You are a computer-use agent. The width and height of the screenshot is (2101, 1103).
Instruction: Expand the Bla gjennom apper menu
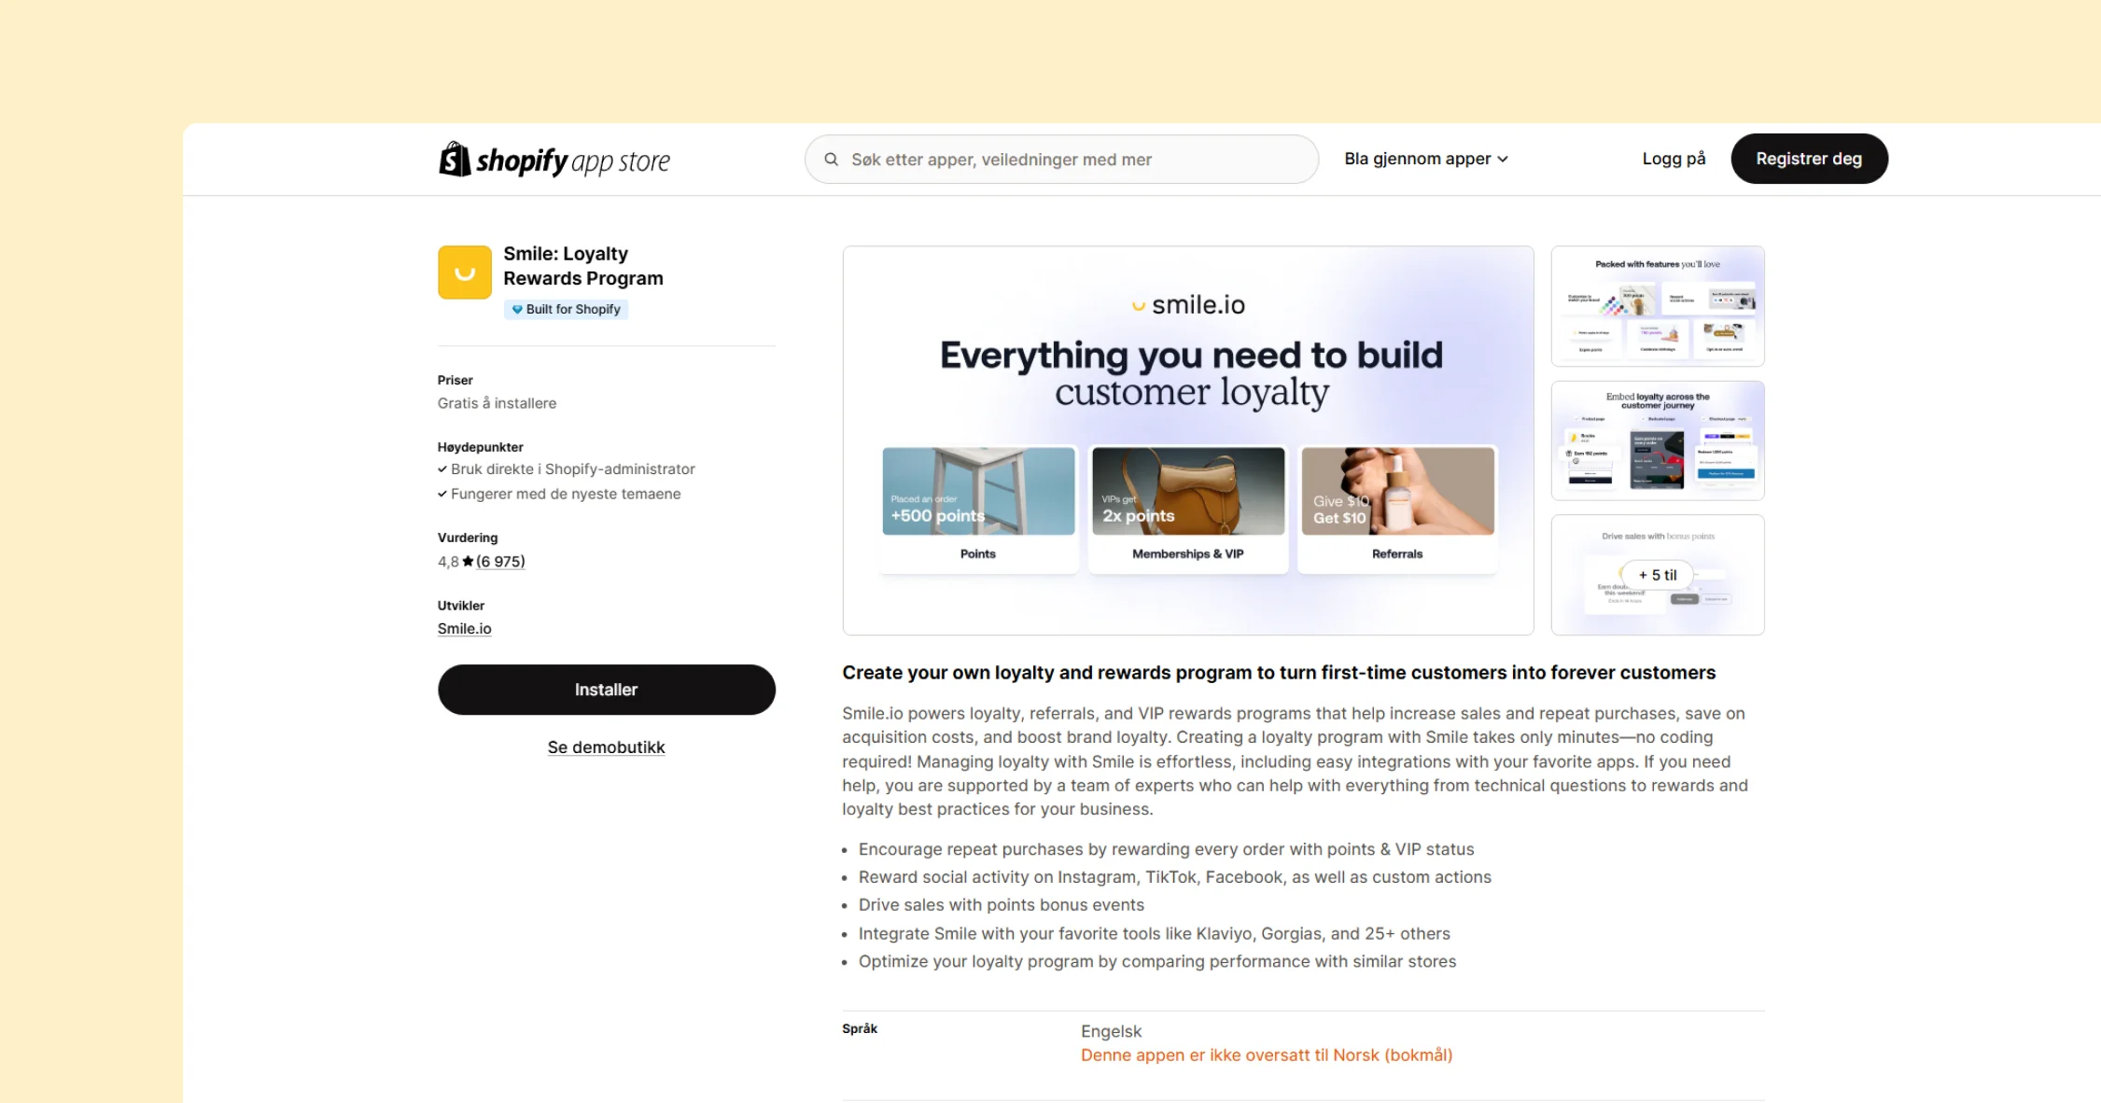1425,159
